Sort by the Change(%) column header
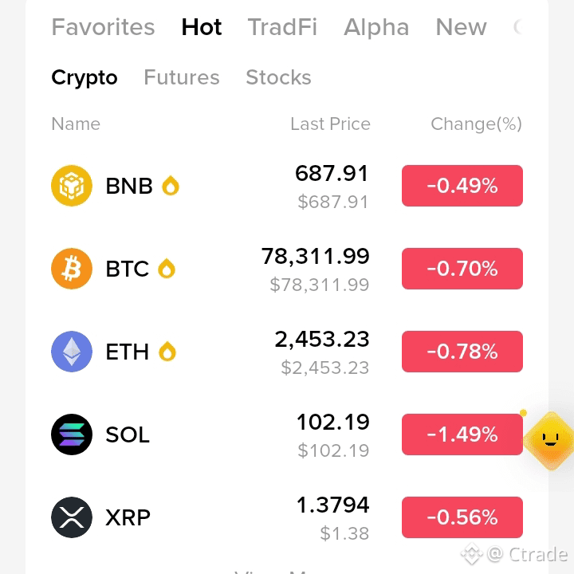 [476, 124]
